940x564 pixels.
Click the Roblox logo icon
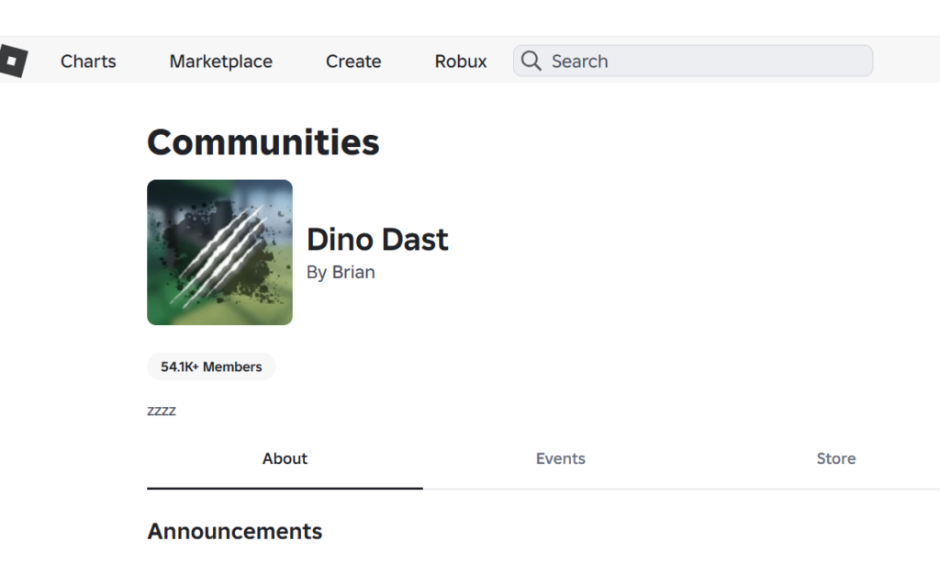pyautogui.click(x=13, y=61)
